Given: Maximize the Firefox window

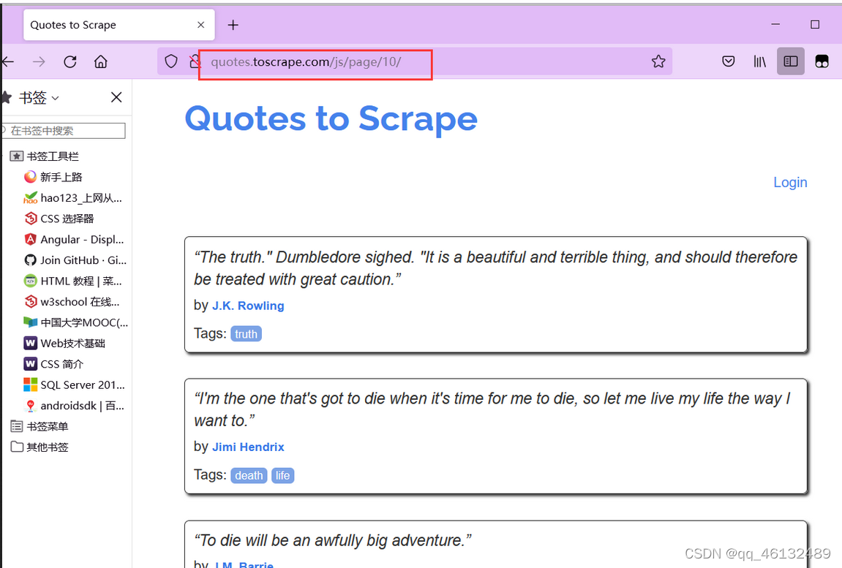Looking at the screenshot, I should [x=815, y=24].
